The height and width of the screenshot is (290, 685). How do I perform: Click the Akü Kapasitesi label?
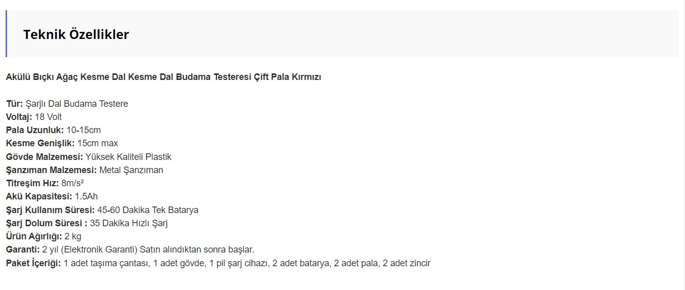point(39,196)
